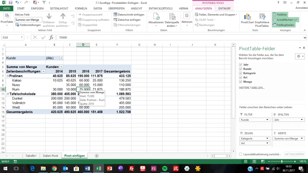Open Kunden column labels filter dropdown
This screenshot has width=308, height=173.
(x=61, y=67)
